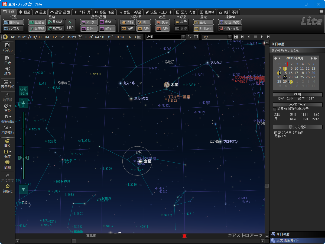Click the yellow number 9 toolbar icon

click(x=5, y=37)
